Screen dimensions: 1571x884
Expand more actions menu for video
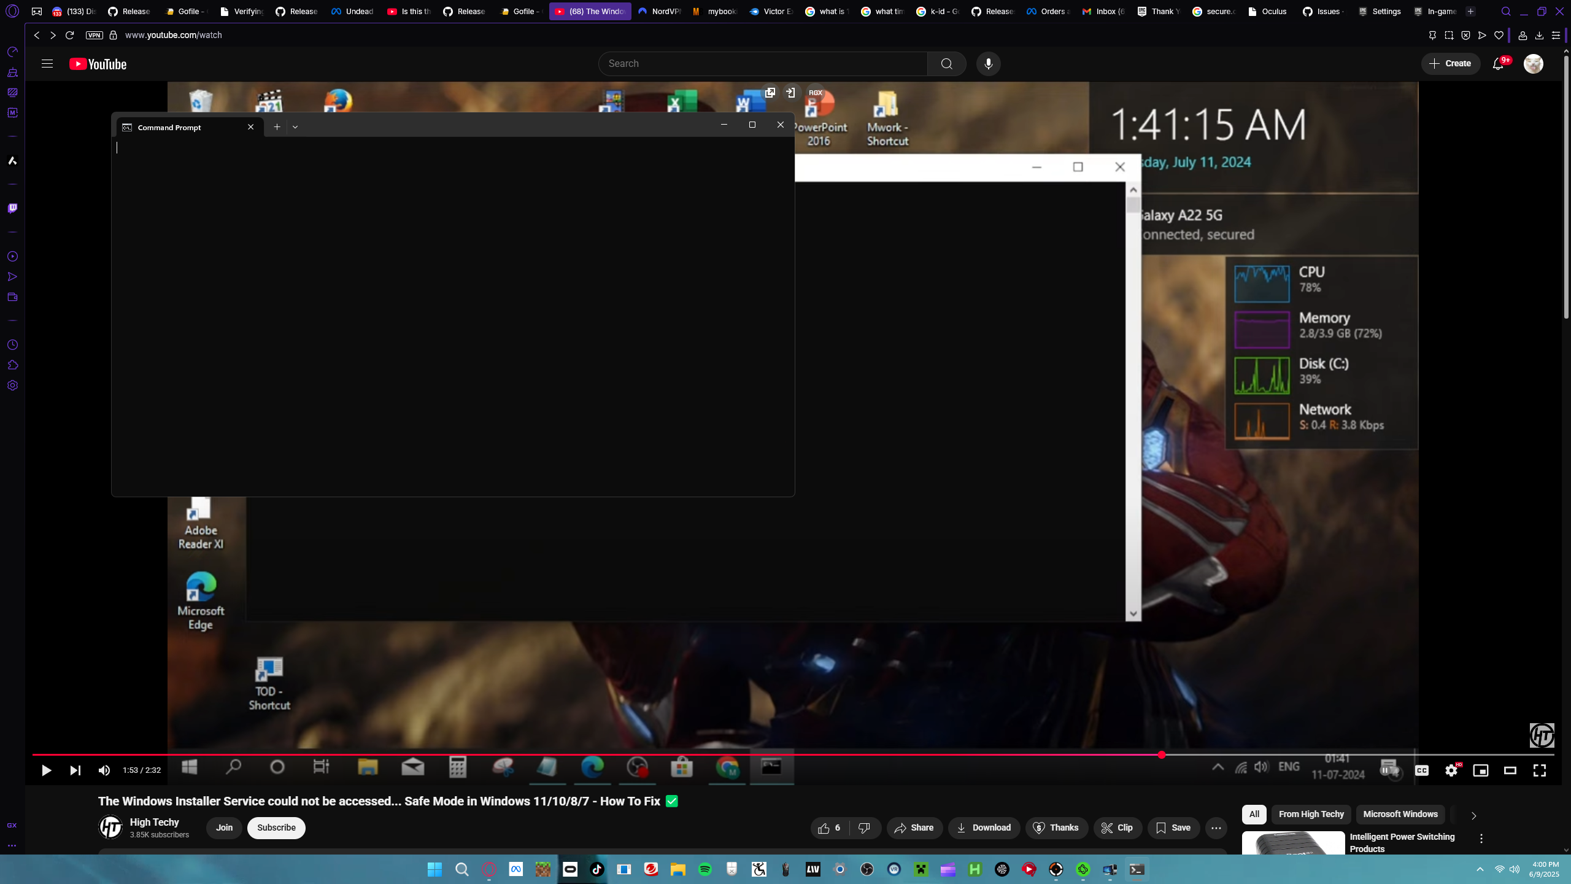coord(1216,828)
